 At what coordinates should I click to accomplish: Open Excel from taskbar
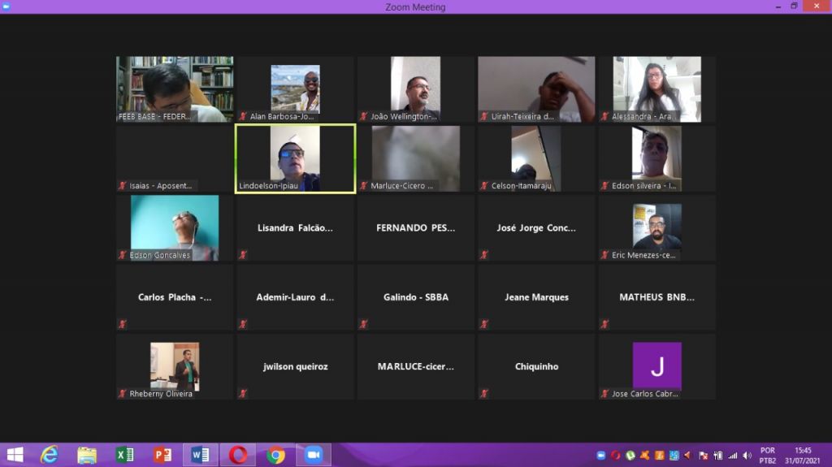124,455
